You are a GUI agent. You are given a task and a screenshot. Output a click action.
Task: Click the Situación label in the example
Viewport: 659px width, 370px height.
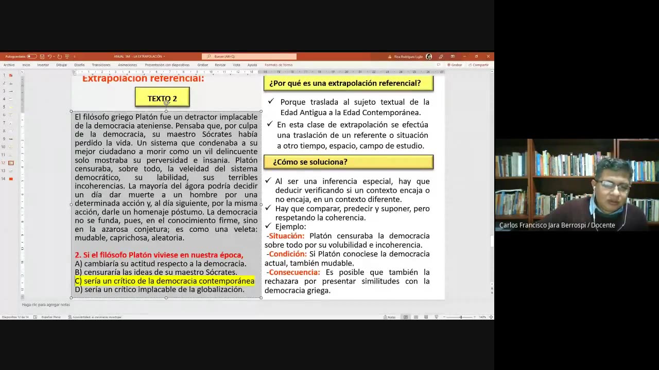tap(286, 236)
